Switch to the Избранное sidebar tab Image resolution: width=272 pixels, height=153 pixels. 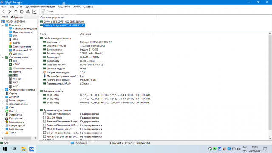click(x=17, y=17)
